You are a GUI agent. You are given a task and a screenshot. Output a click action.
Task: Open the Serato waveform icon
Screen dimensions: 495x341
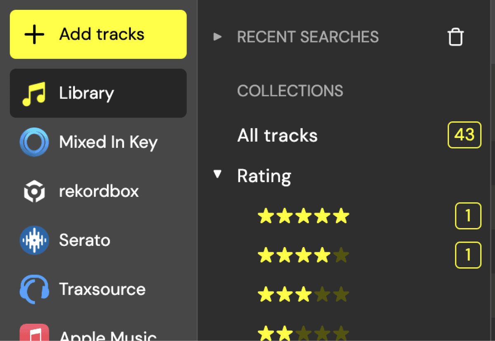(x=34, y=240)
